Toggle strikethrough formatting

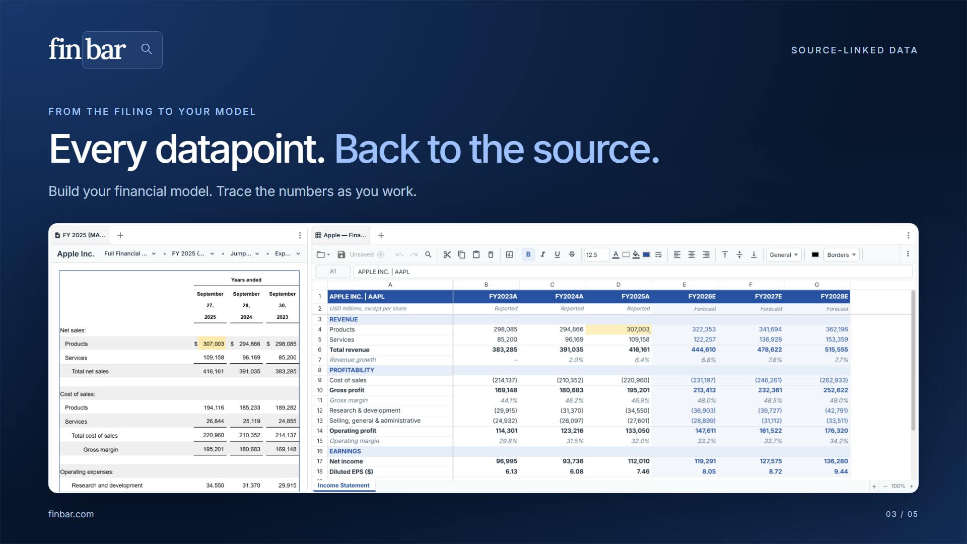[x=572, y=254]
